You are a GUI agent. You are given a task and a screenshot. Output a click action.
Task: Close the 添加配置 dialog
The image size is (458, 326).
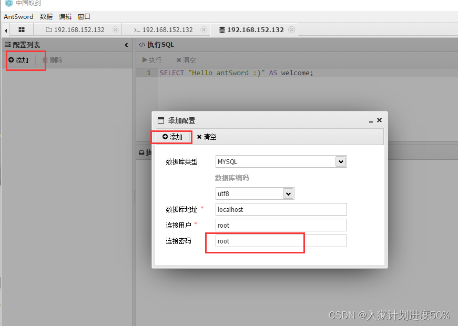pyautogui.click(x=380, y=120)
